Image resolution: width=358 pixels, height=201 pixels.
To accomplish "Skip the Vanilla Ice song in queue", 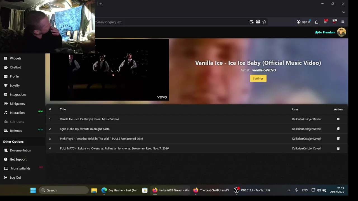I will tap(338, 119).
